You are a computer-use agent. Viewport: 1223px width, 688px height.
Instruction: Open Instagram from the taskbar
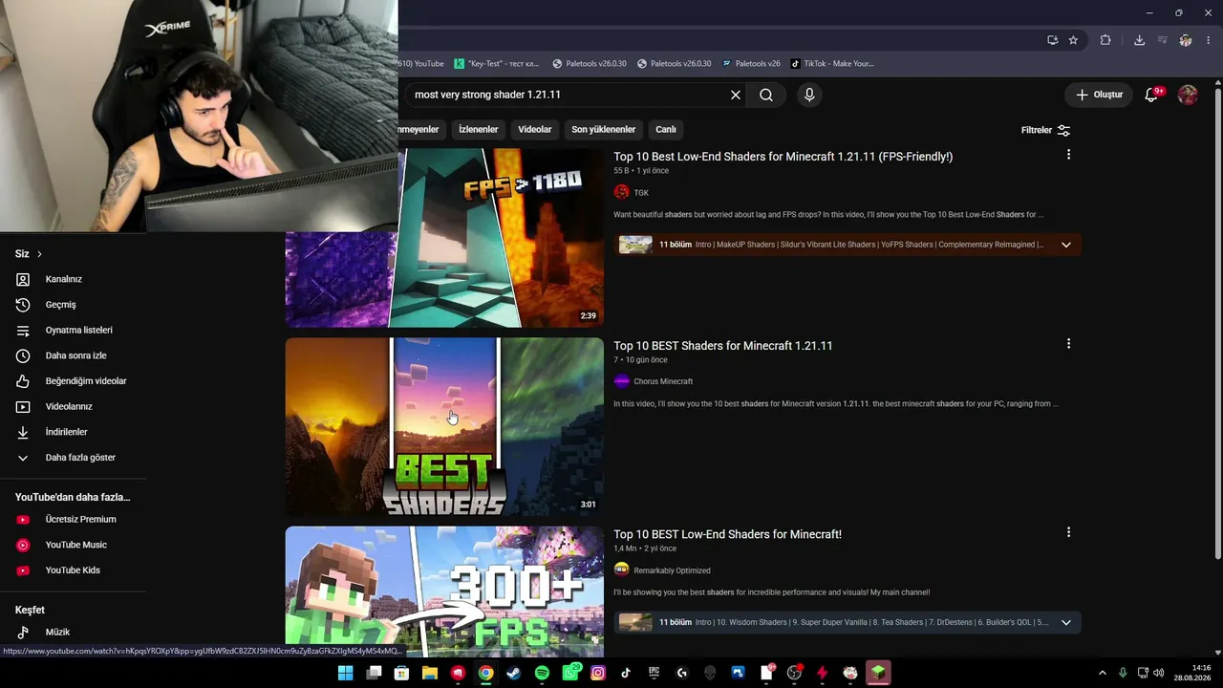point(598,673)
